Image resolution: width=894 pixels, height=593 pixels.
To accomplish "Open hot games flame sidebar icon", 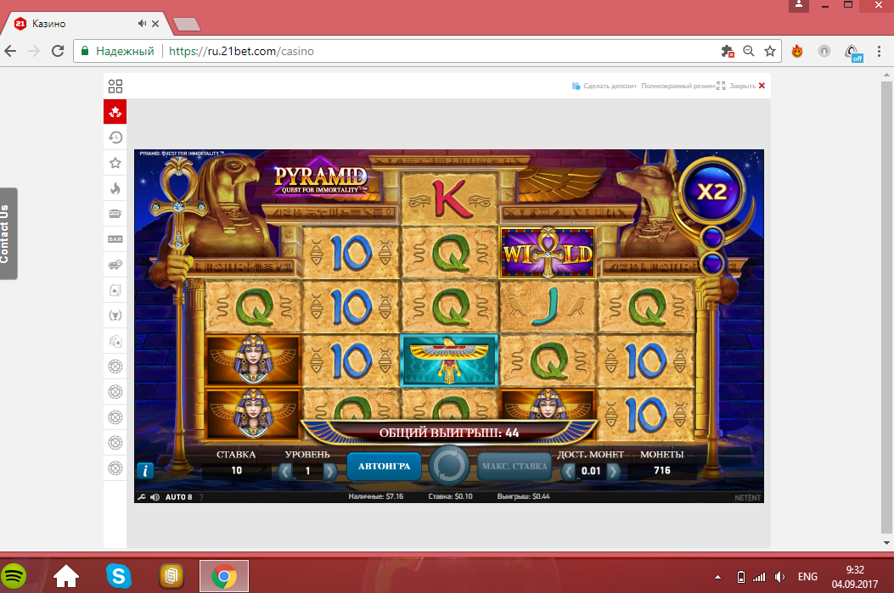I will tap(115, 188).
